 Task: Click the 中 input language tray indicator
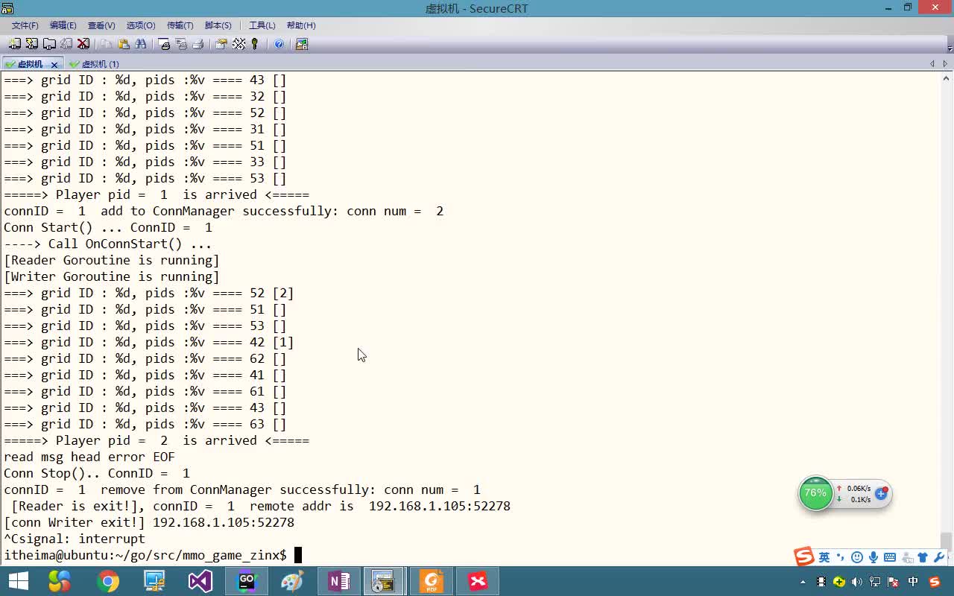(x=914, y=582)
